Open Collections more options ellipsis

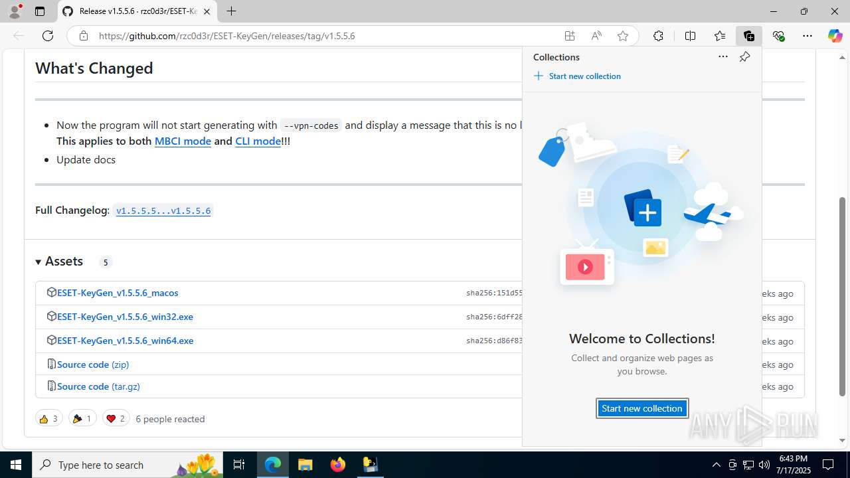[723, 57]
